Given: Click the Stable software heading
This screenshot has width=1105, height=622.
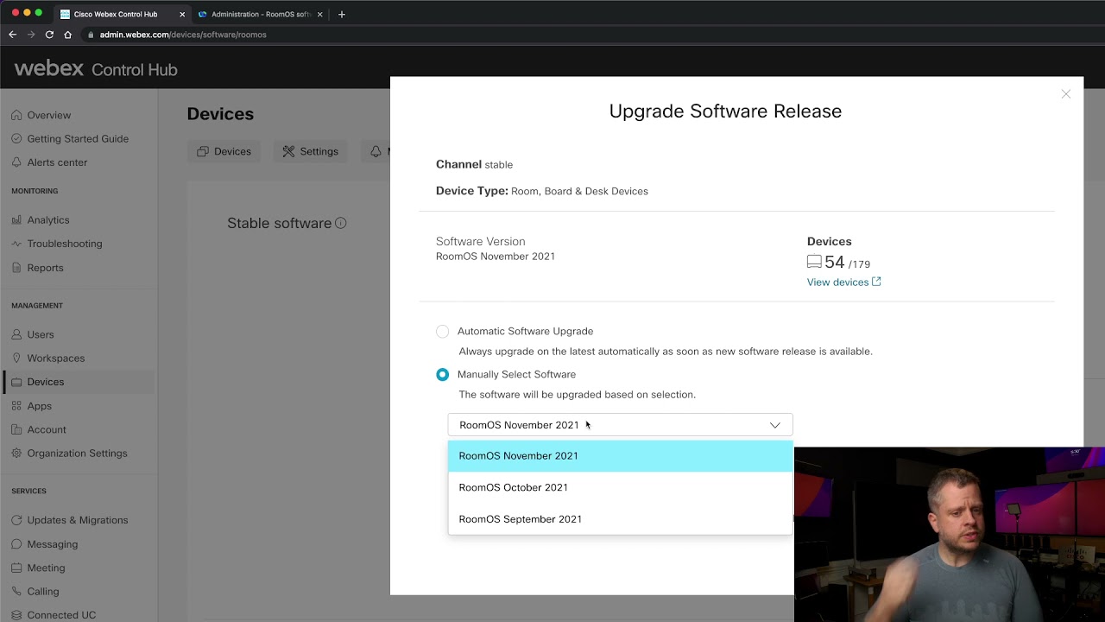Looking at the screenshot, I should click(x=279, y=223).
